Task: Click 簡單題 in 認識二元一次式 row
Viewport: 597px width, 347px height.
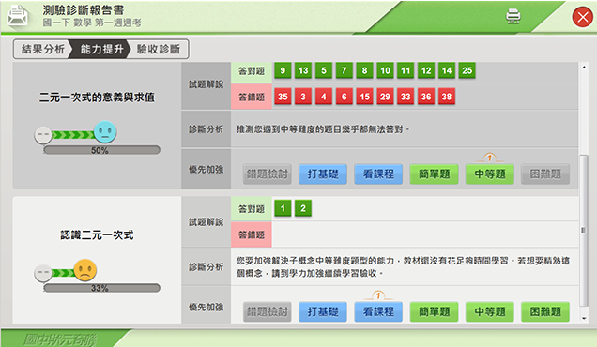Action: [x=434, y=312]
